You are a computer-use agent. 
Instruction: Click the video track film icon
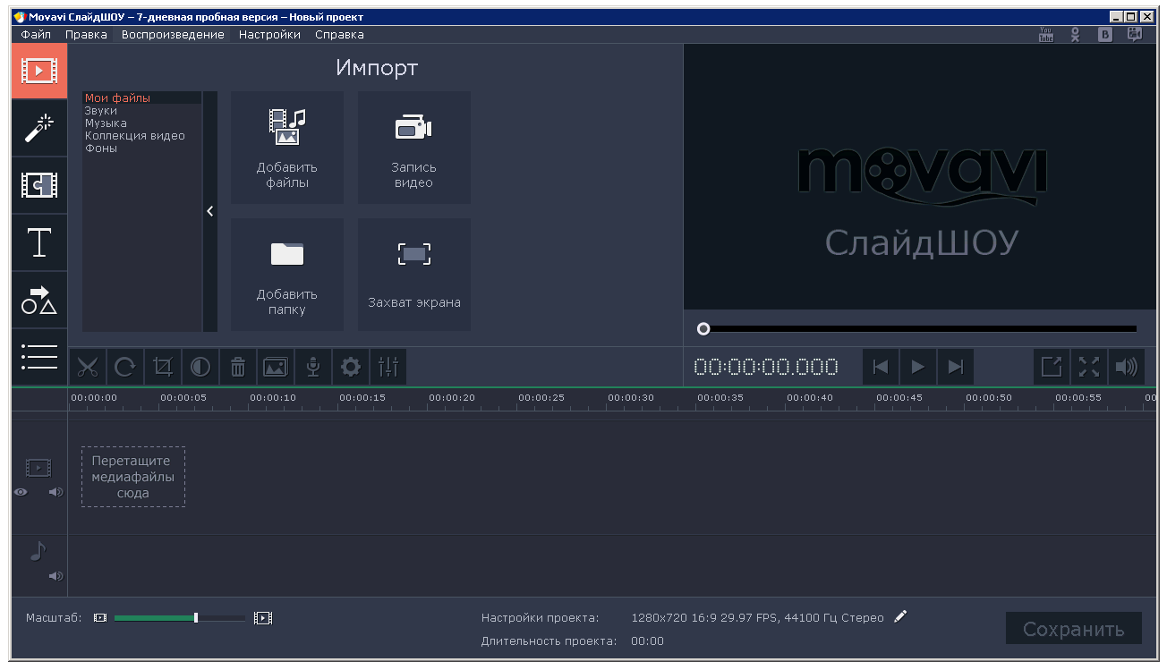(38, 468)
